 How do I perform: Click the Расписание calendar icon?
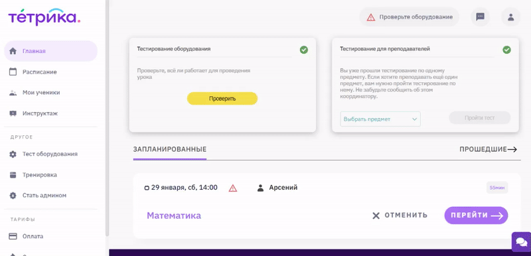pyautogui.click(x=13, y=72)
